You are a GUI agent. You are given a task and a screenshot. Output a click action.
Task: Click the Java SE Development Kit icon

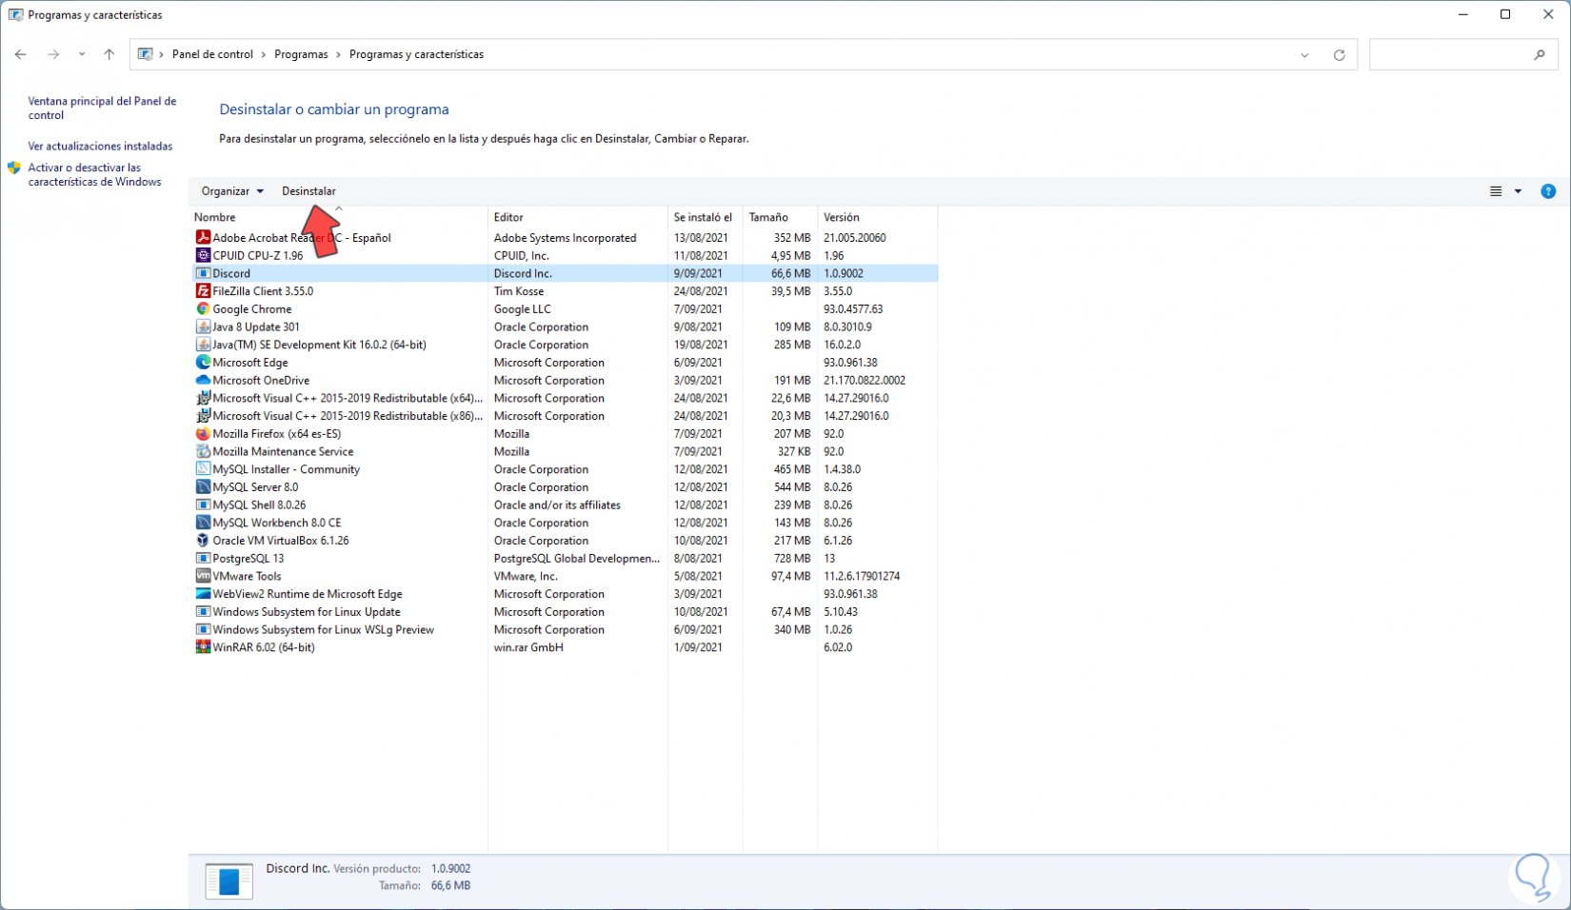(203, 345)
